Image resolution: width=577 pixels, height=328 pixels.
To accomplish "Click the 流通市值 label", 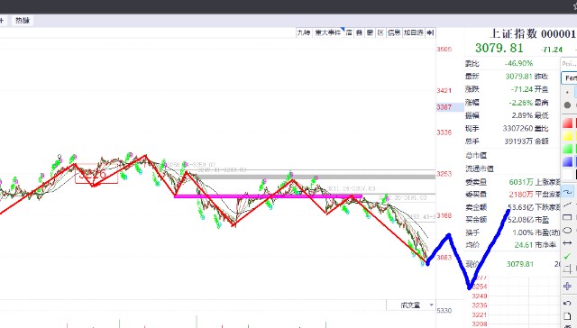I will pyautogui.click(x=480, y=169).
